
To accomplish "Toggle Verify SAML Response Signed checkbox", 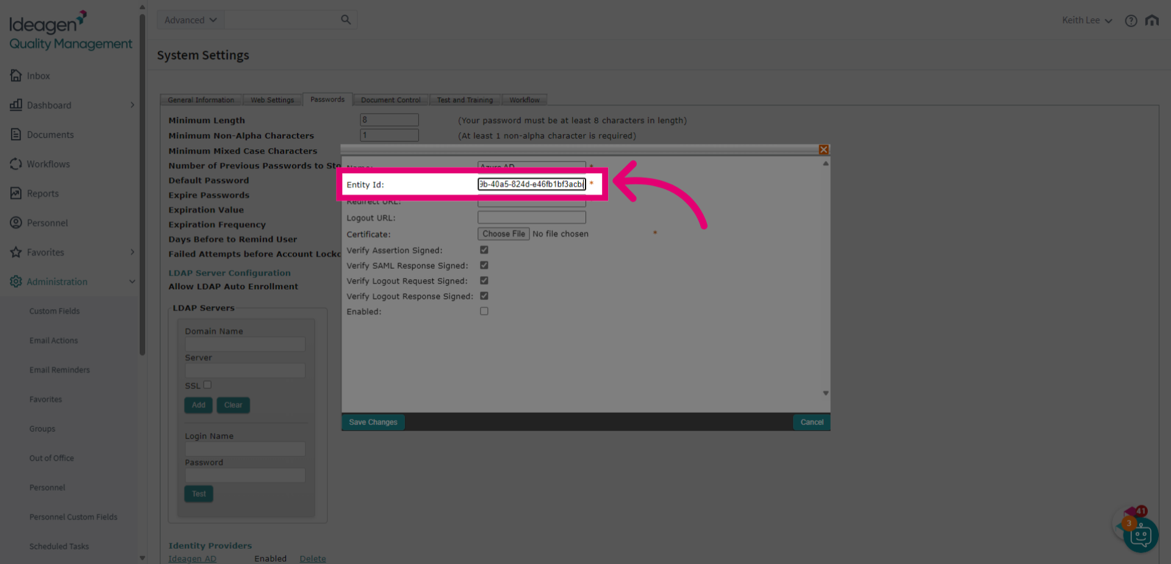I will (x=484, y=265).
